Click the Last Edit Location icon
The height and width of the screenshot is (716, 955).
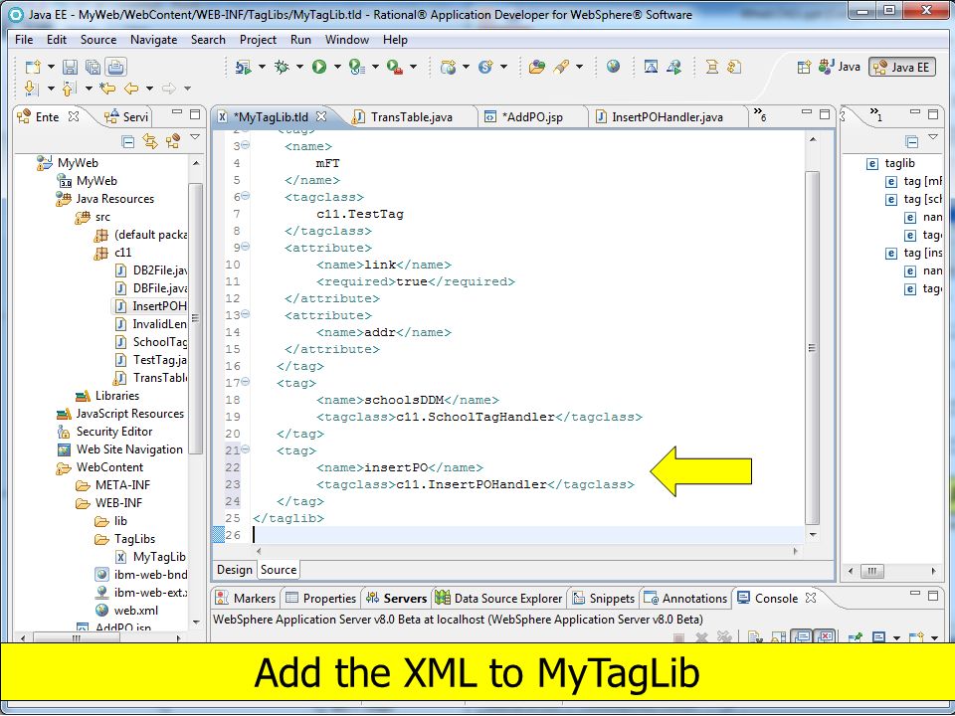[x=107, y=89]
